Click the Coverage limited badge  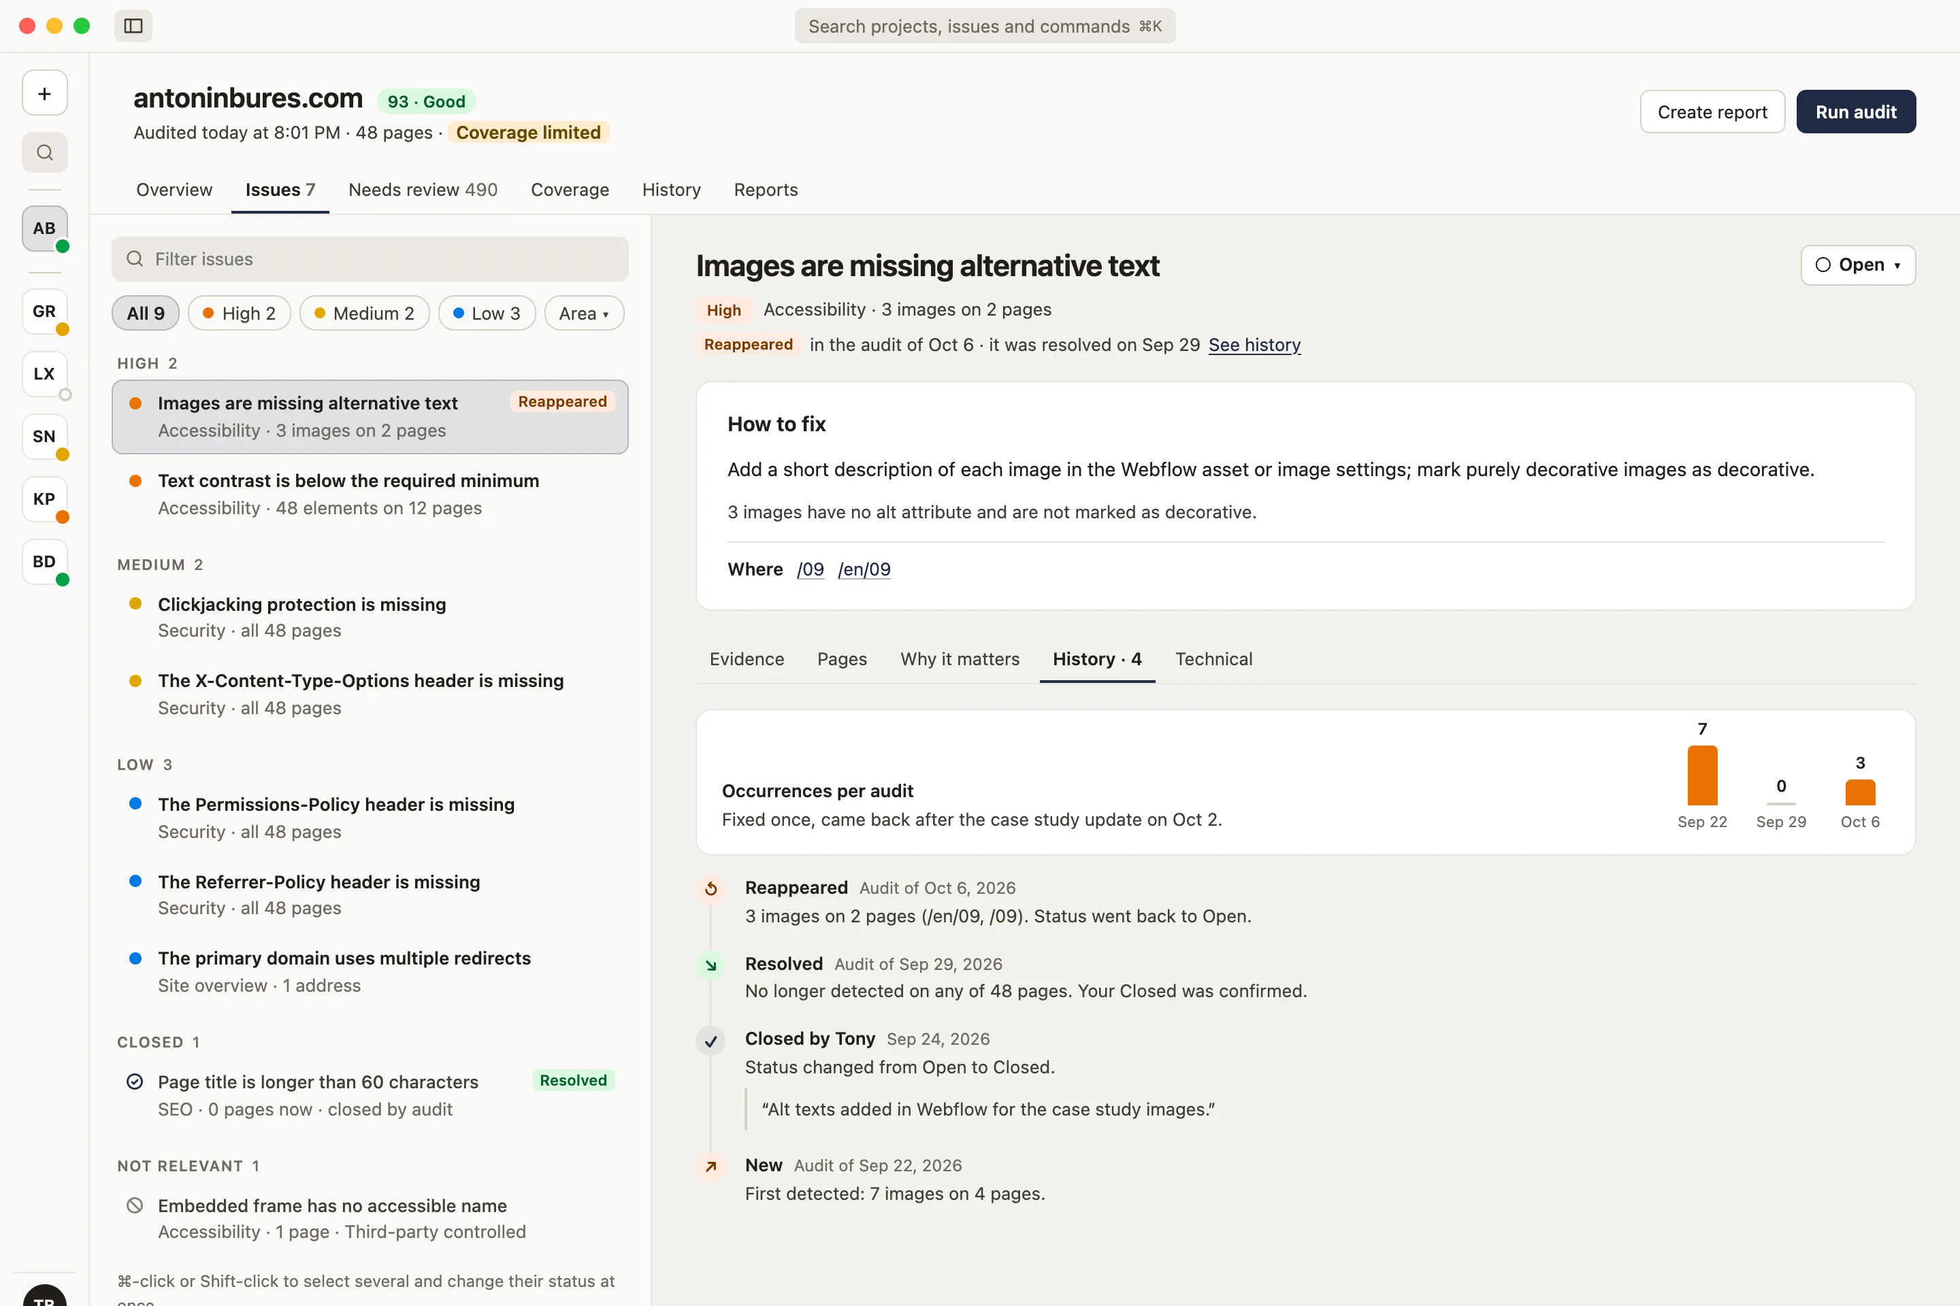point(528,133)
